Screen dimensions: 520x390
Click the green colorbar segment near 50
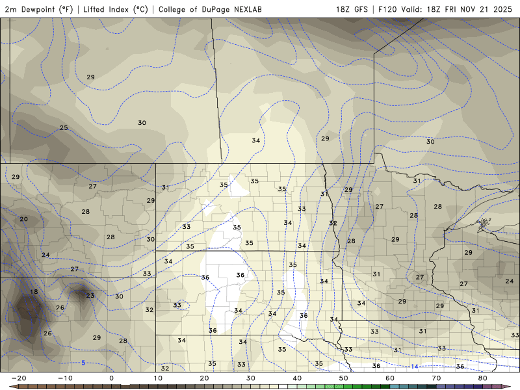348,386
